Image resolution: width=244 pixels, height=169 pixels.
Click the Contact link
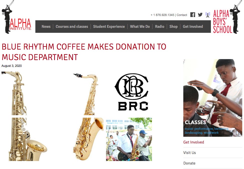182,15
